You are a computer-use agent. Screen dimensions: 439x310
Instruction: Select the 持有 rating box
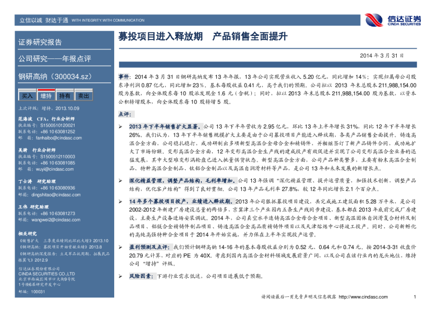pyautogui.click(x=65, y=96)
